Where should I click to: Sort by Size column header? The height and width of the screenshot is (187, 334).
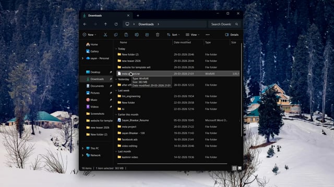[x=234, y=43]
